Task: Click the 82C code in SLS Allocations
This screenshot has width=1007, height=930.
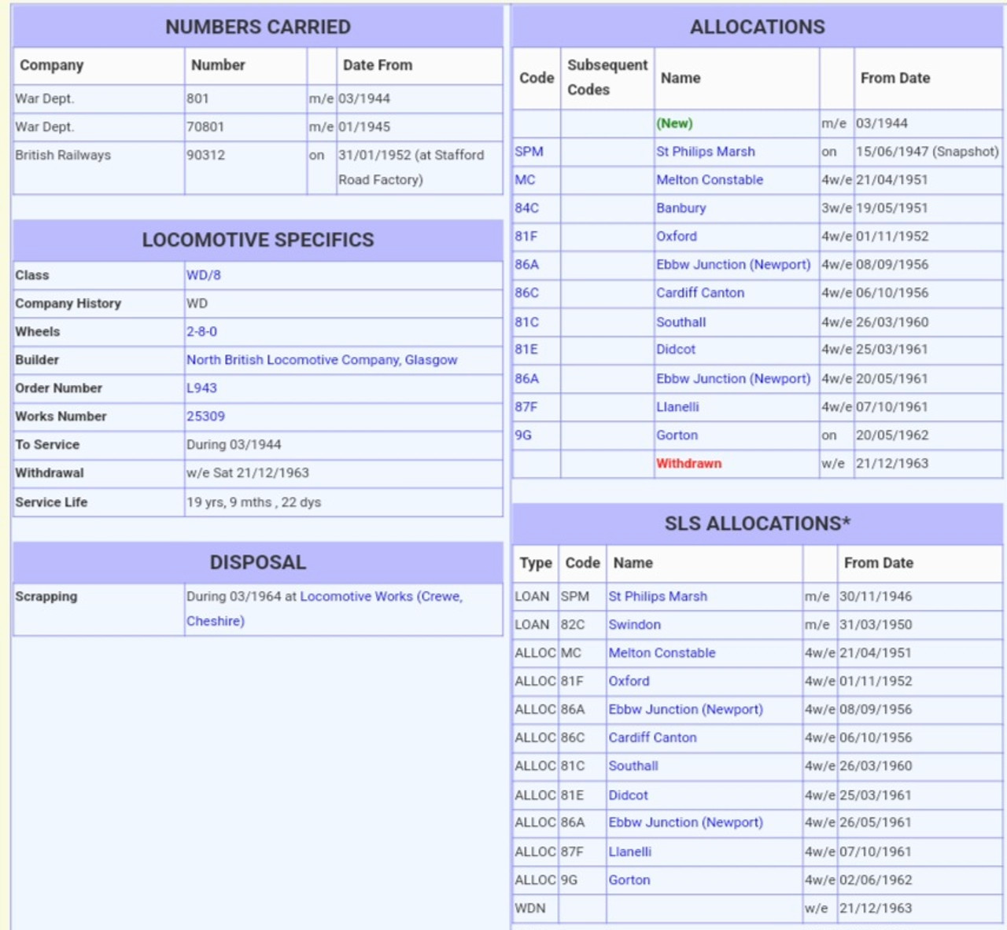Action: (x=573, y=625)
